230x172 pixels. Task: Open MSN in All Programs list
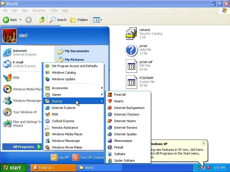pos(74,114)
